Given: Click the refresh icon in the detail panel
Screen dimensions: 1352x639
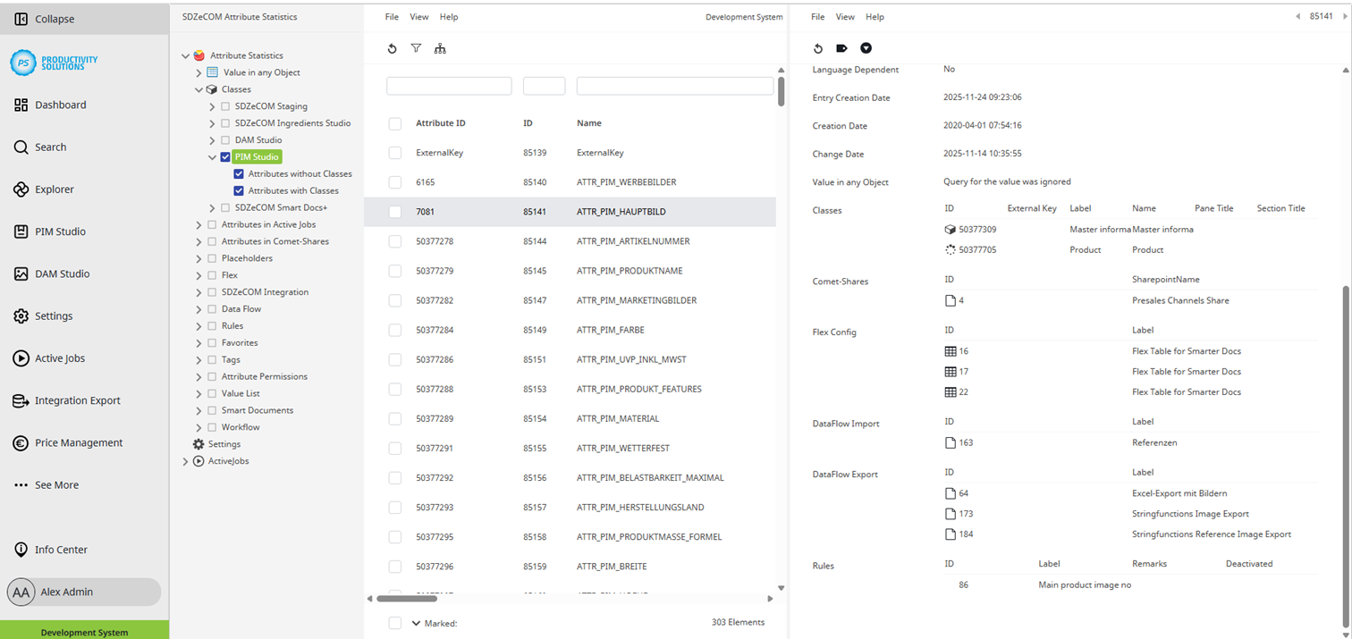Looking at the screenshot, I should pos(817,48).
